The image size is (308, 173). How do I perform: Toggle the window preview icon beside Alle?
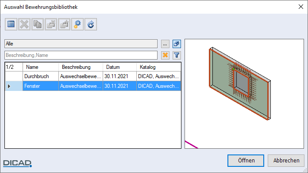(x=177, y=44)
